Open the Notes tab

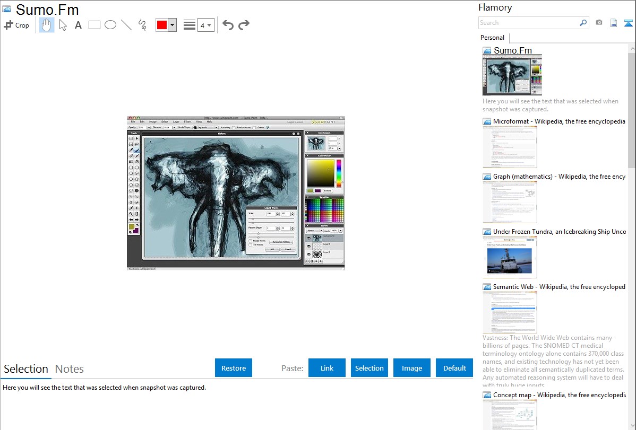click(70, 369)
